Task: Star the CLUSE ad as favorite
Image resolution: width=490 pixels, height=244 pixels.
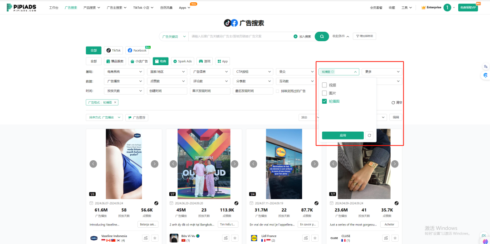Action: (394, 238)
